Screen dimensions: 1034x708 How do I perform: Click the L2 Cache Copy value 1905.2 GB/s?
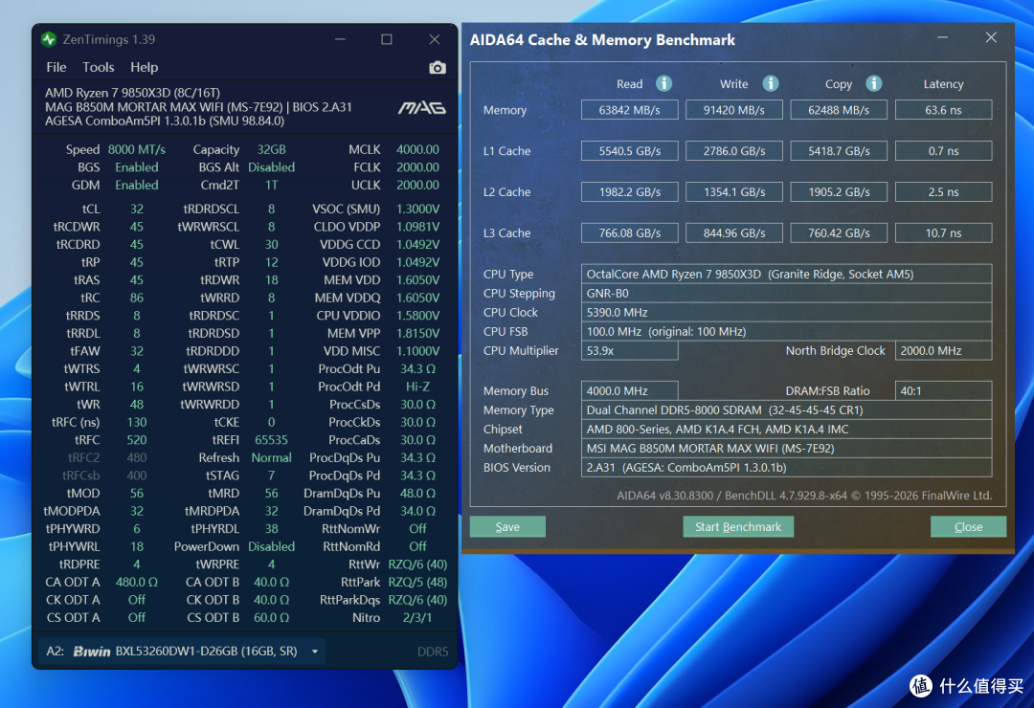pos(839,192)
